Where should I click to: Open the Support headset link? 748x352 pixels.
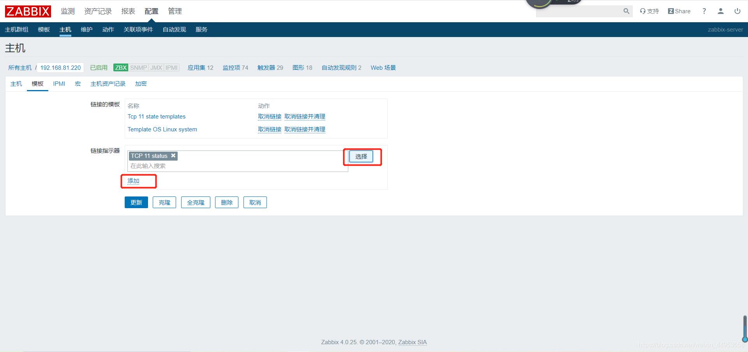pos(649,11)
